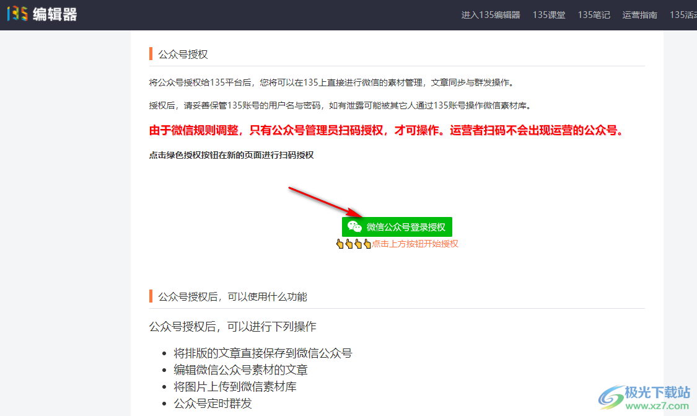Open the 135笔记 menu item
Screen dimensions: 697x416
594,15
